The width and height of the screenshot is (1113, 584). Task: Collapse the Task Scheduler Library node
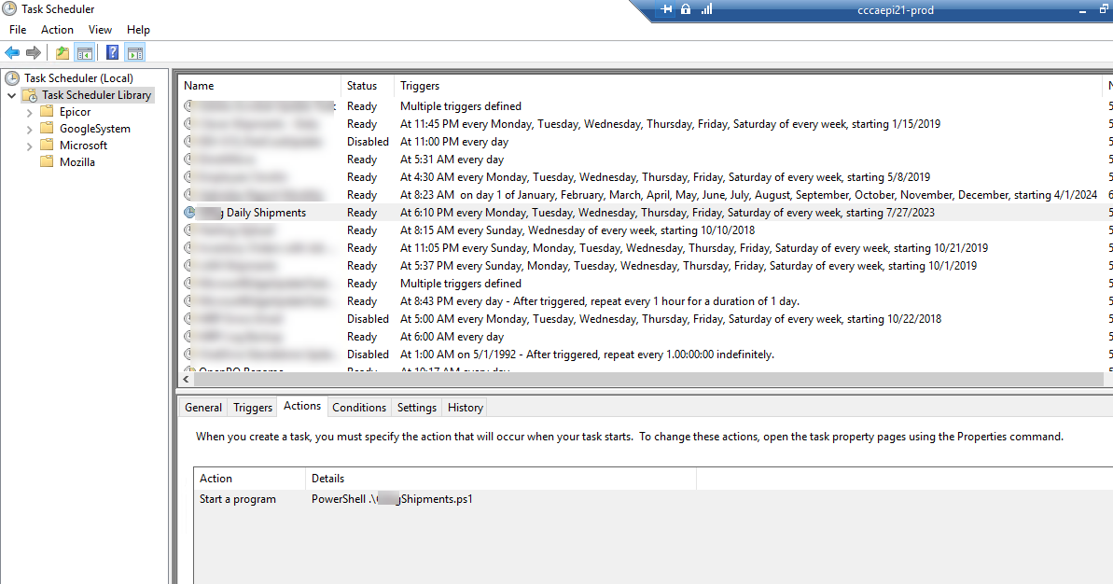12,95
